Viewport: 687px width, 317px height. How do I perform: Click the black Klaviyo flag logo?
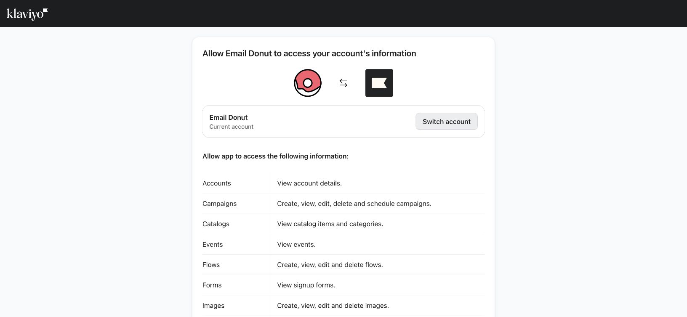(x=379, y=83)
